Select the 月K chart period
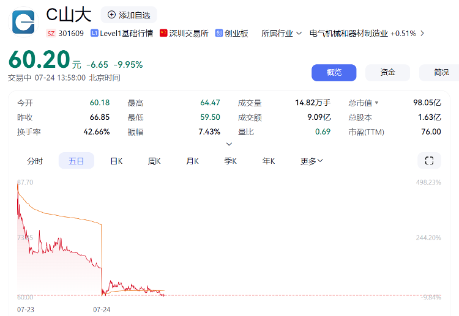459x316 pixels. (192, 161)
